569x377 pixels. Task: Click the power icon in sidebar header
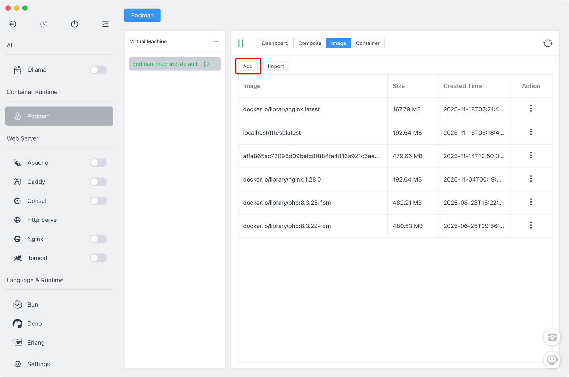pos(75,24)
